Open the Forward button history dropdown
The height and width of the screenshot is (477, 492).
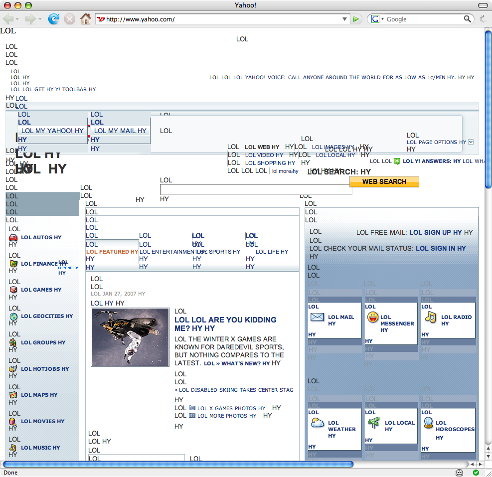pos(40,19)
